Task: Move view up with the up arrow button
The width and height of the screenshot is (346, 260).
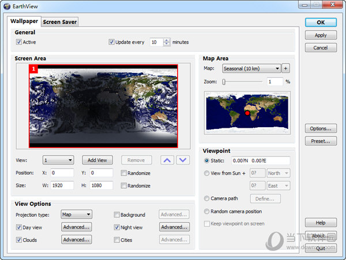Action: coord(167,160)
